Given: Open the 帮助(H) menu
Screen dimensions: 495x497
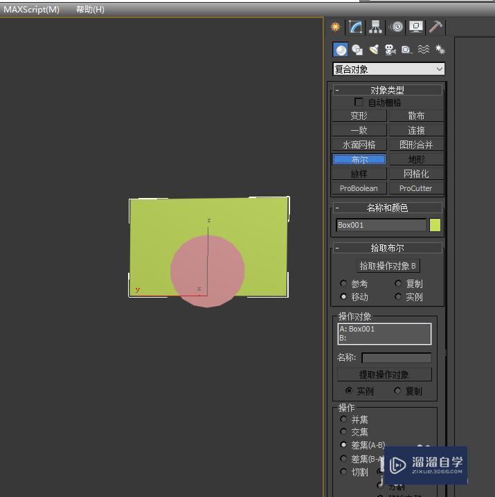Looking at the screenshot, I should tap(90, 10).
